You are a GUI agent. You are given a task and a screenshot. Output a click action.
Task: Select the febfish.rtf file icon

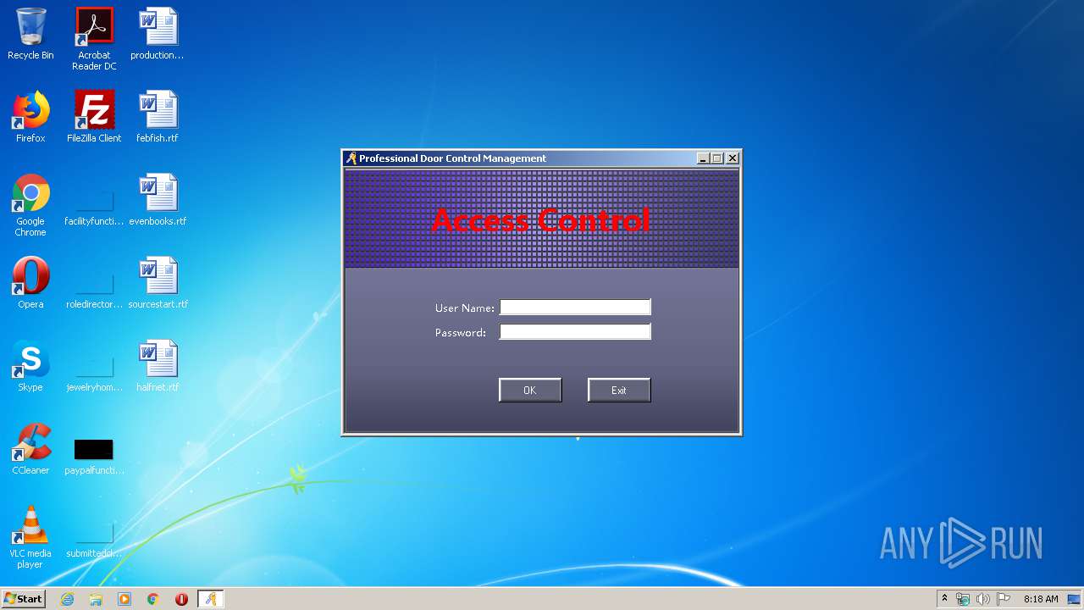pos(158,117)
